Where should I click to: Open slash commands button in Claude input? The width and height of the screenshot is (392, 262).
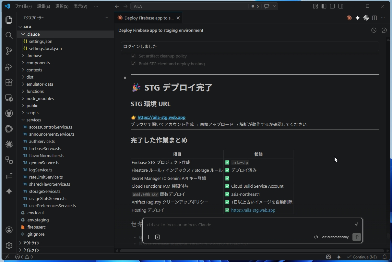tap(158, 237)
